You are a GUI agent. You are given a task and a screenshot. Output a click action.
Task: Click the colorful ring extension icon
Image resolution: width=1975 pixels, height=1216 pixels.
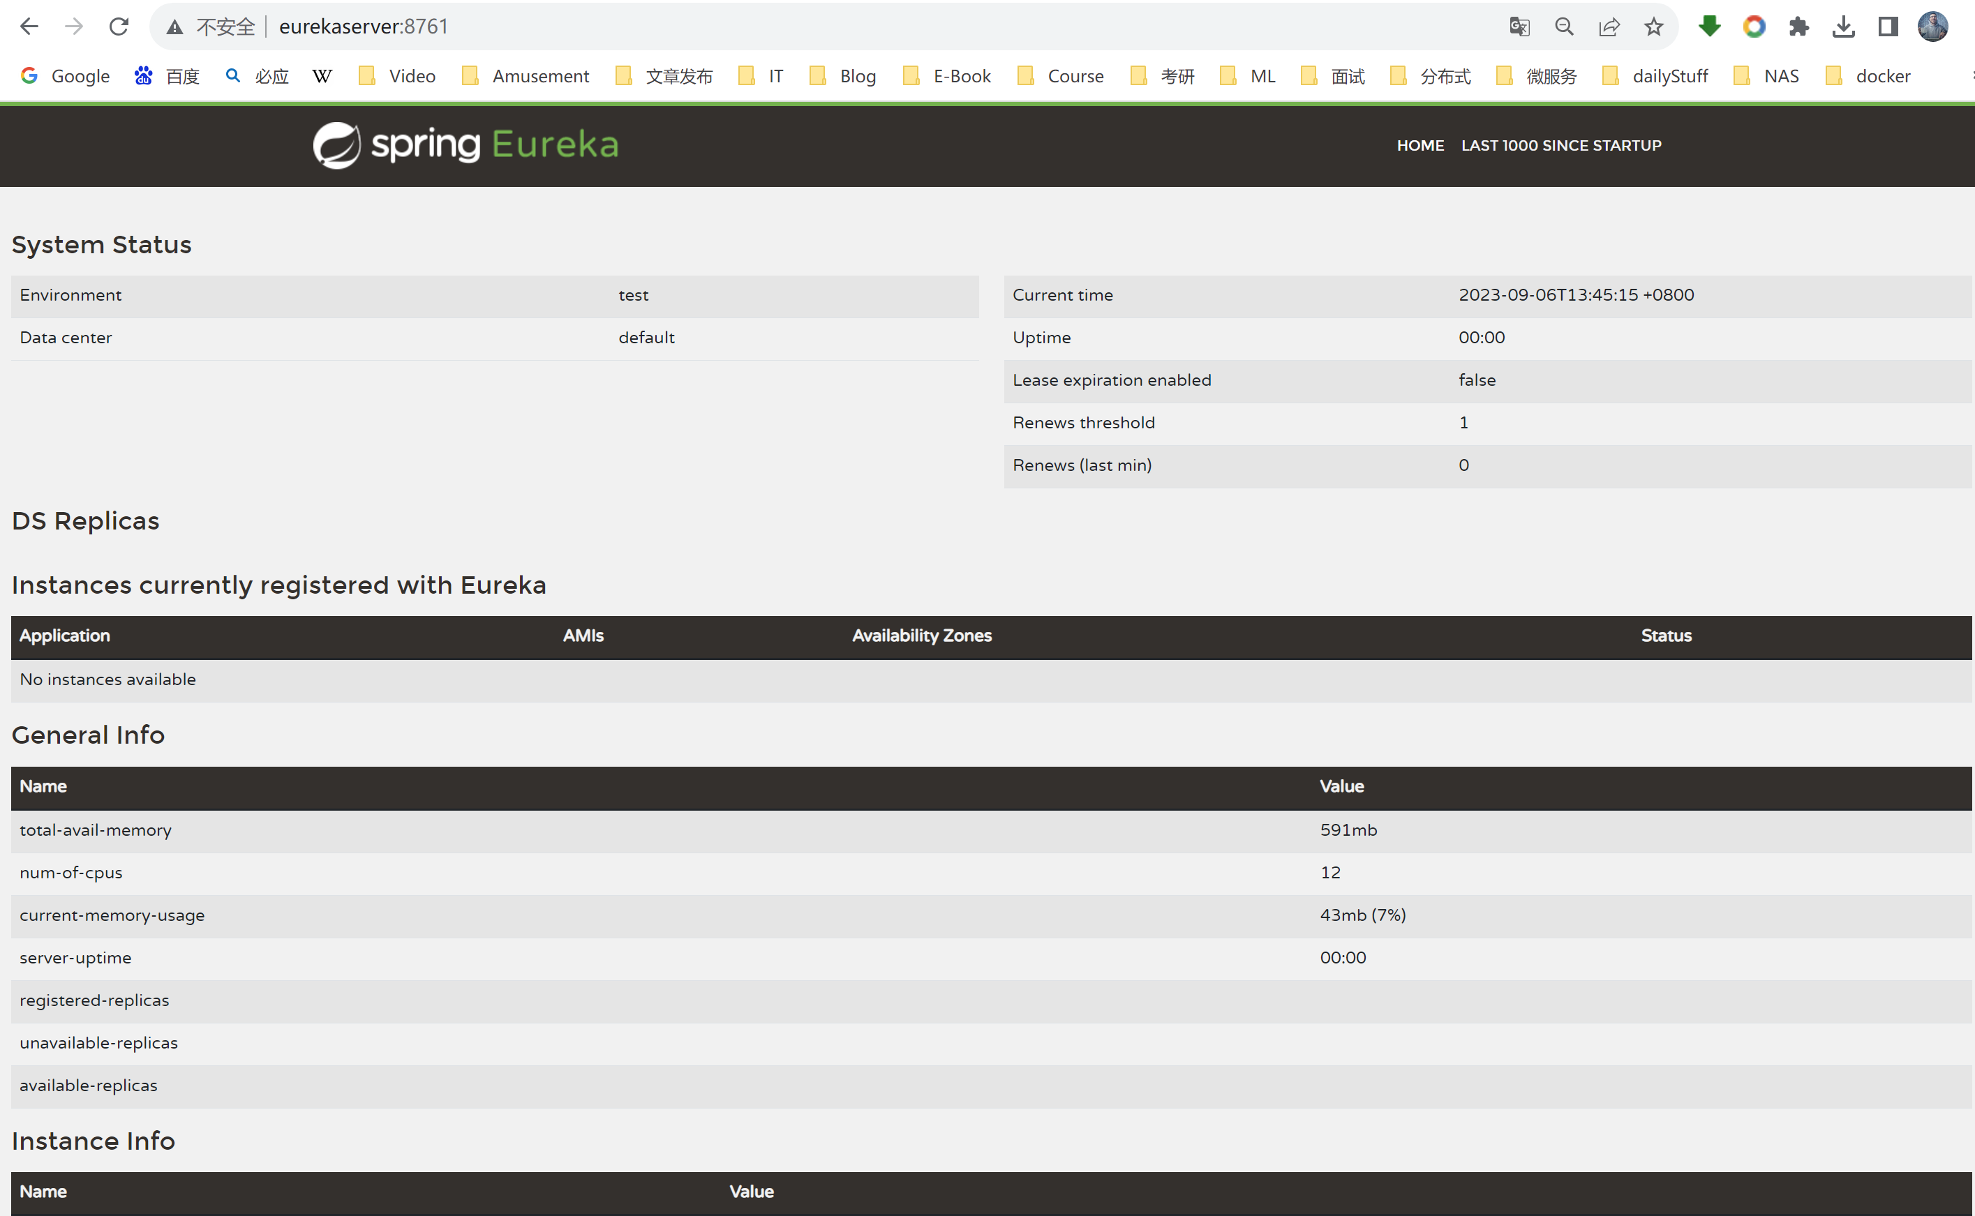1754,27
